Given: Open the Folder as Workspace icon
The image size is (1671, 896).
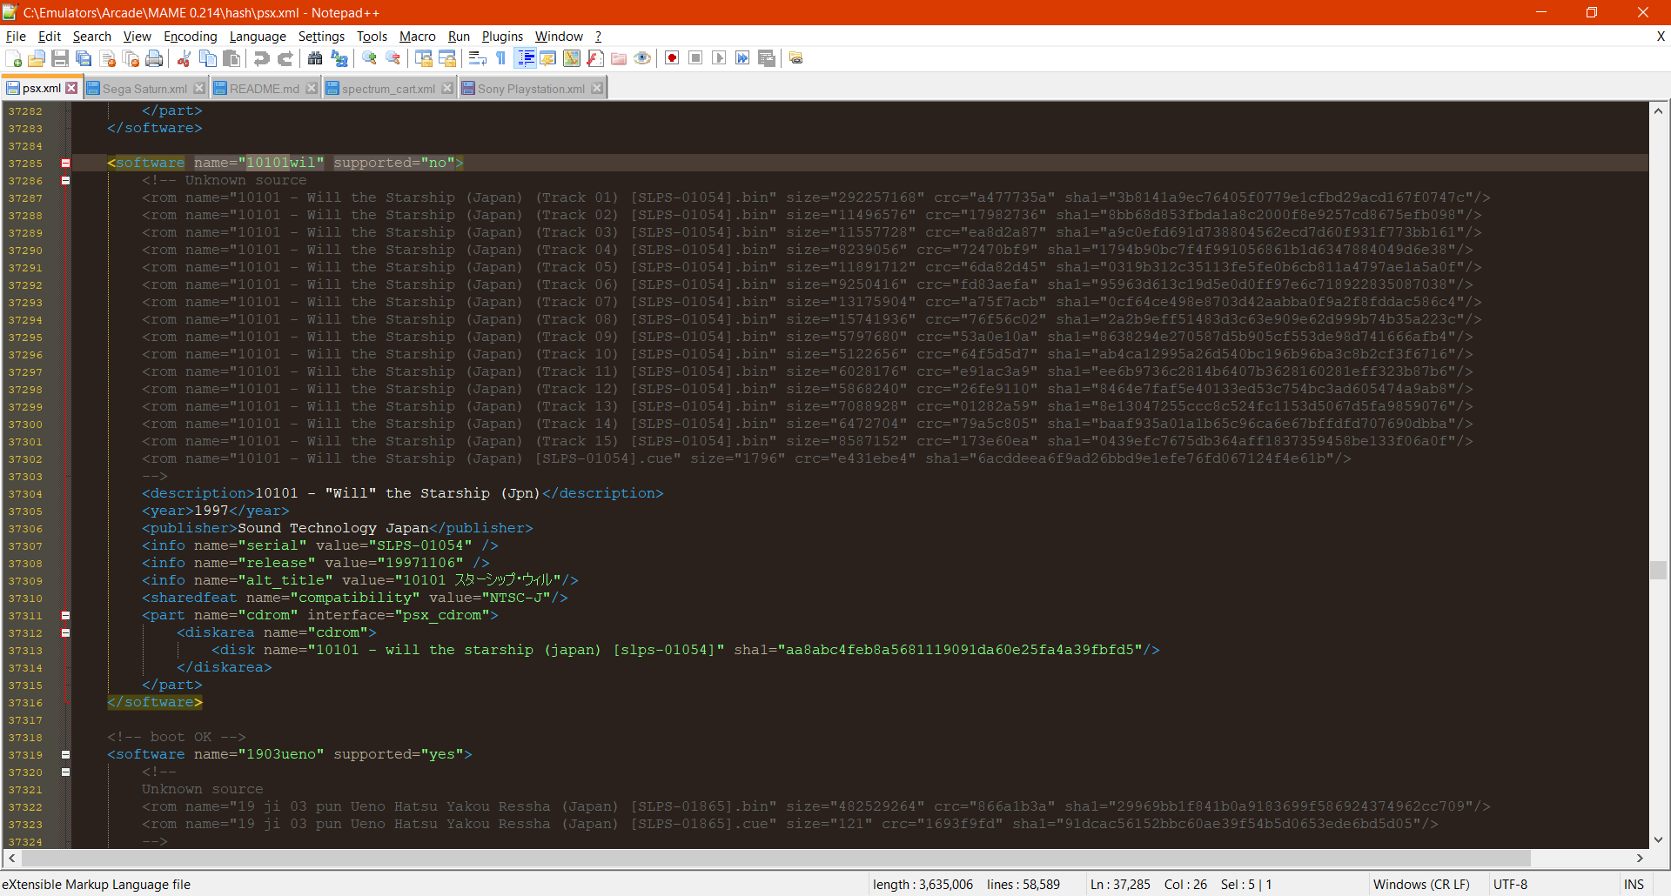Looking at the screenshot, I should pos(619,58).
